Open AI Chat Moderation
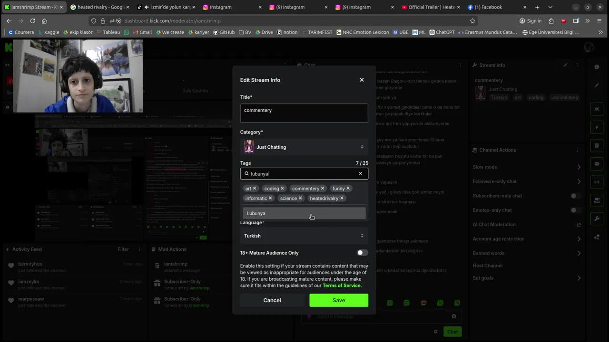This screenshot has width=609, height=342. click(527, 225)
